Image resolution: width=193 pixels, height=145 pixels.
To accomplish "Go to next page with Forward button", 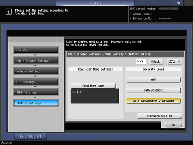I will pos(175,62).
